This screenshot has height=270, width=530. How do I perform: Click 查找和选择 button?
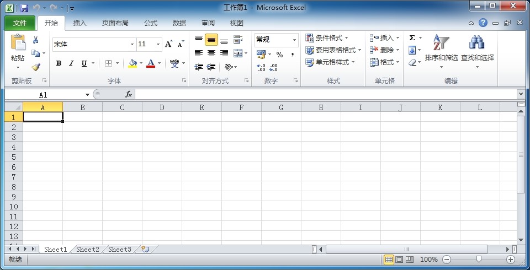click(477, 51)
